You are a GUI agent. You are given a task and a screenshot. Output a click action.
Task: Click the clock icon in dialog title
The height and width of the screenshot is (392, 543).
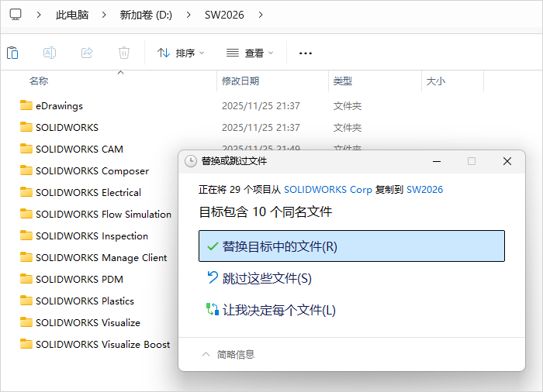tap(191, 161)
